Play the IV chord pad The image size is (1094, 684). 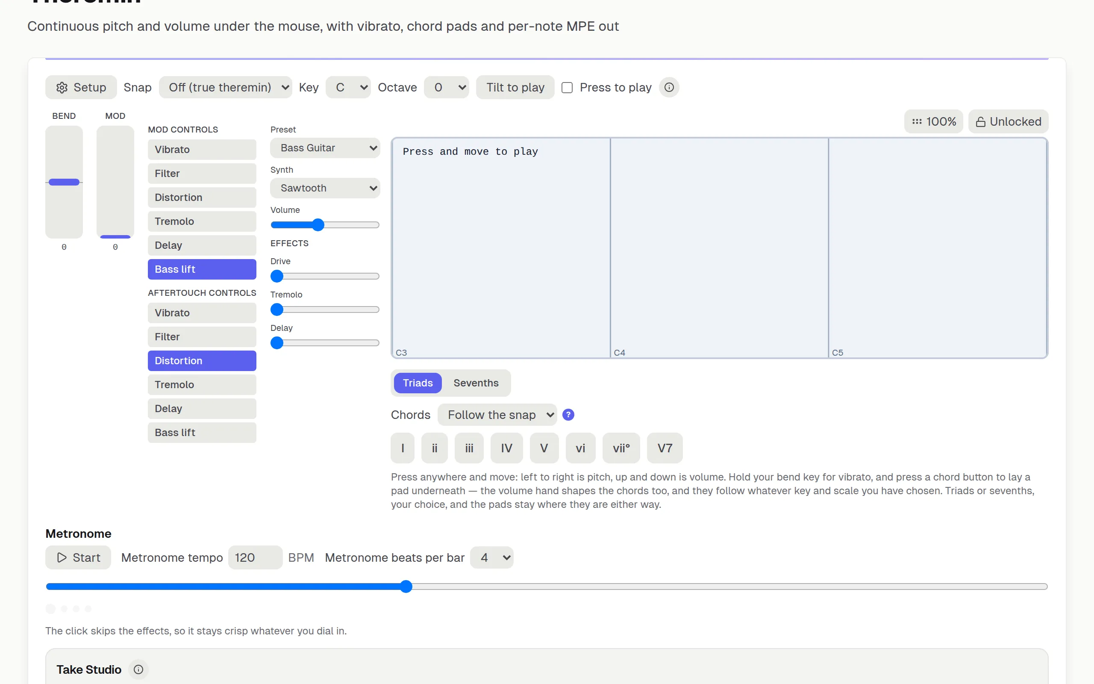pos(506,448)
